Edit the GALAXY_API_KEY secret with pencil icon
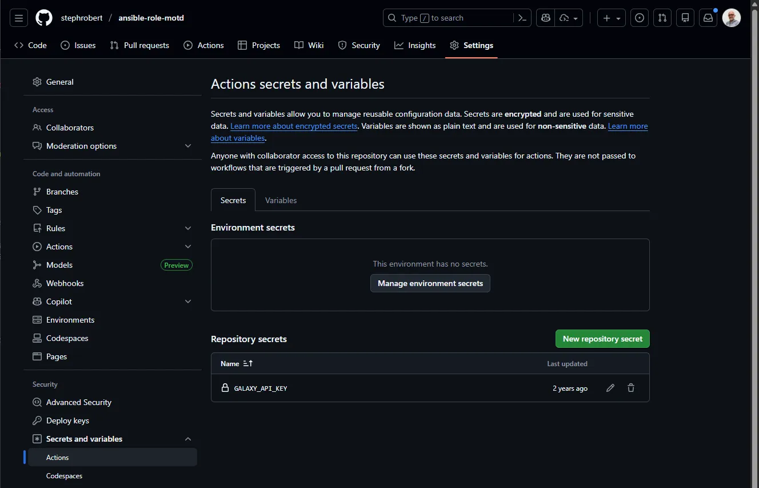 [x=610, y=388]
